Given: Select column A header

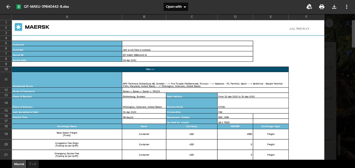Looking at the screenshot, I should pyautogui.click(x=67, y=17).
